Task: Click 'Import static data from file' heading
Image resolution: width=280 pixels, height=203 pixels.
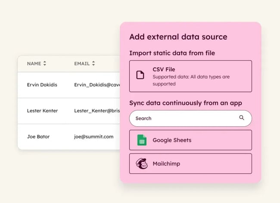Action: (172, 53)
